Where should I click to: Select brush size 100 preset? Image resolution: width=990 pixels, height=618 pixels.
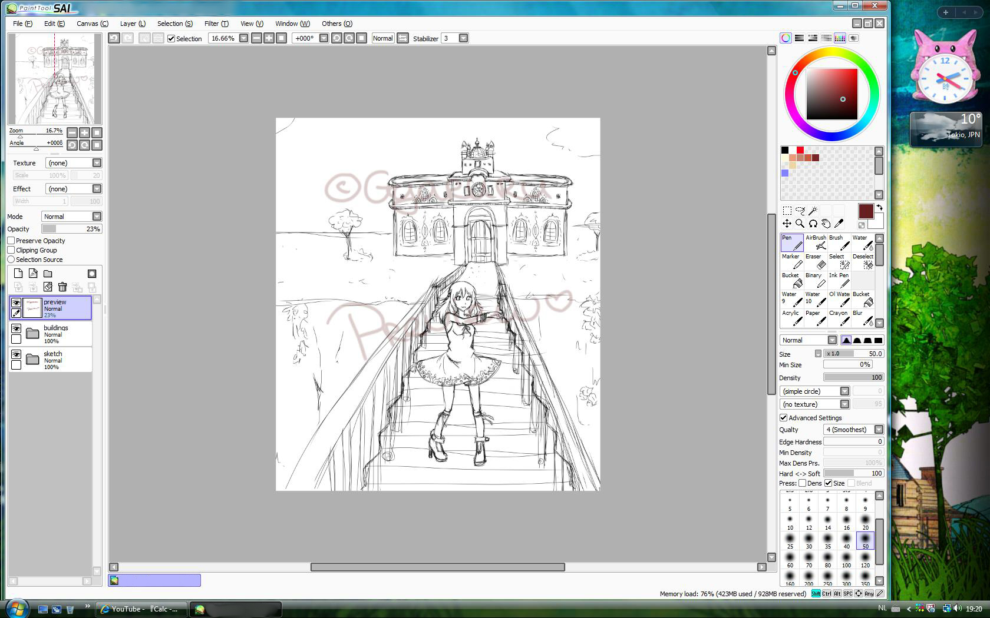[846, 560]
